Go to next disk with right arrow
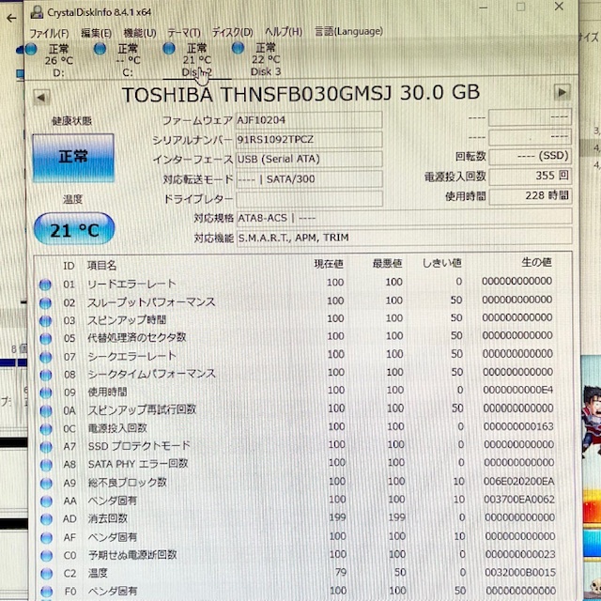The image size is (601, 601). point(562,92)
